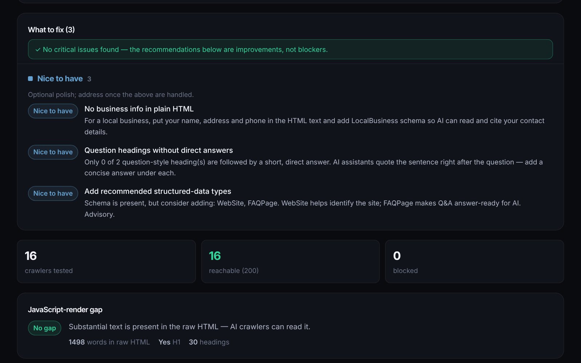
Task: Click the '1498 words in raw HTML' value
Action: (109, 342)
